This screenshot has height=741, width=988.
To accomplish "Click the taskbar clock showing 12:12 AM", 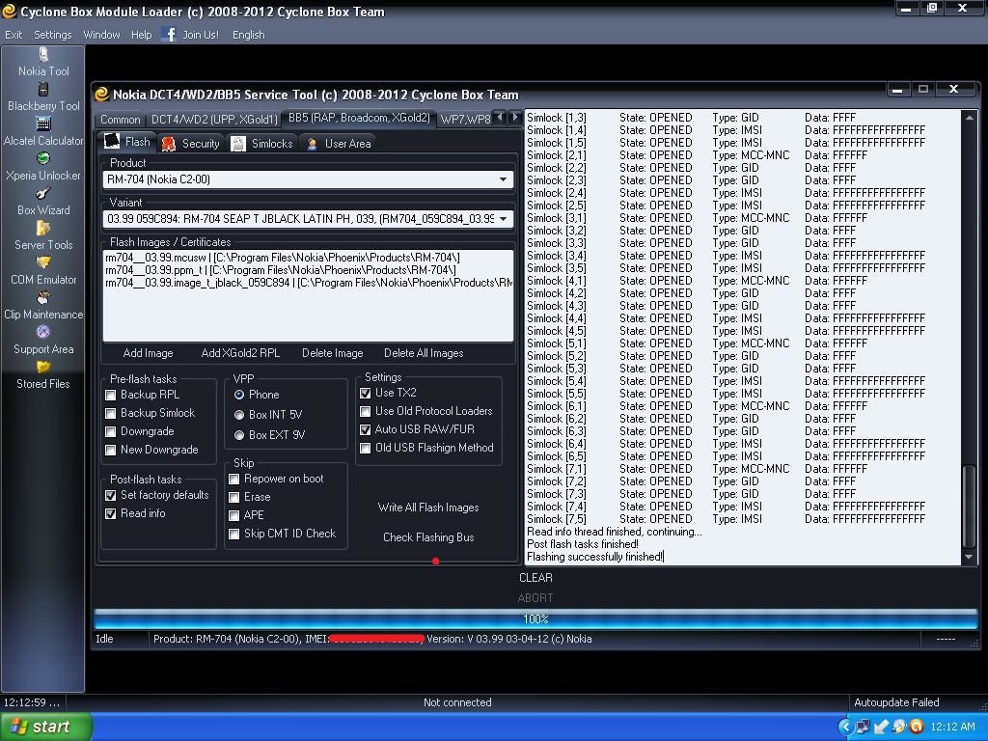I will click(952, 727).
